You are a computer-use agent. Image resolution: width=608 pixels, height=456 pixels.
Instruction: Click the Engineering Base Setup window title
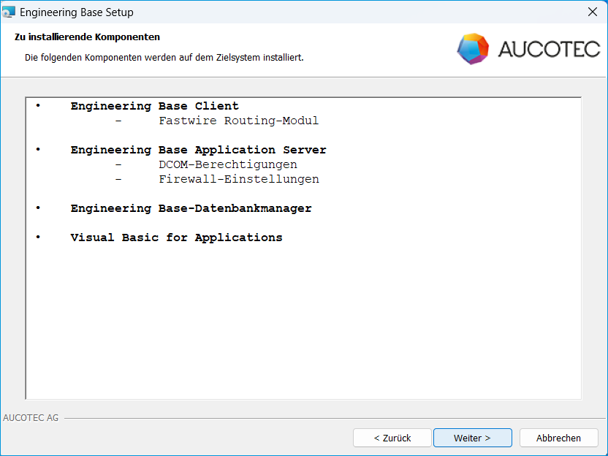click(x=77, y=12)
